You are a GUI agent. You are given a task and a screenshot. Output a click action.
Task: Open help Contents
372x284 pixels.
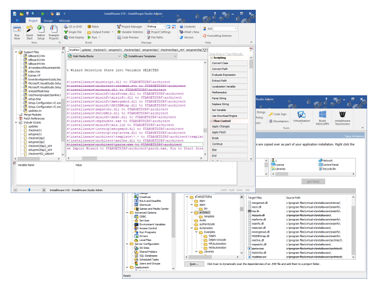point(187,26)
